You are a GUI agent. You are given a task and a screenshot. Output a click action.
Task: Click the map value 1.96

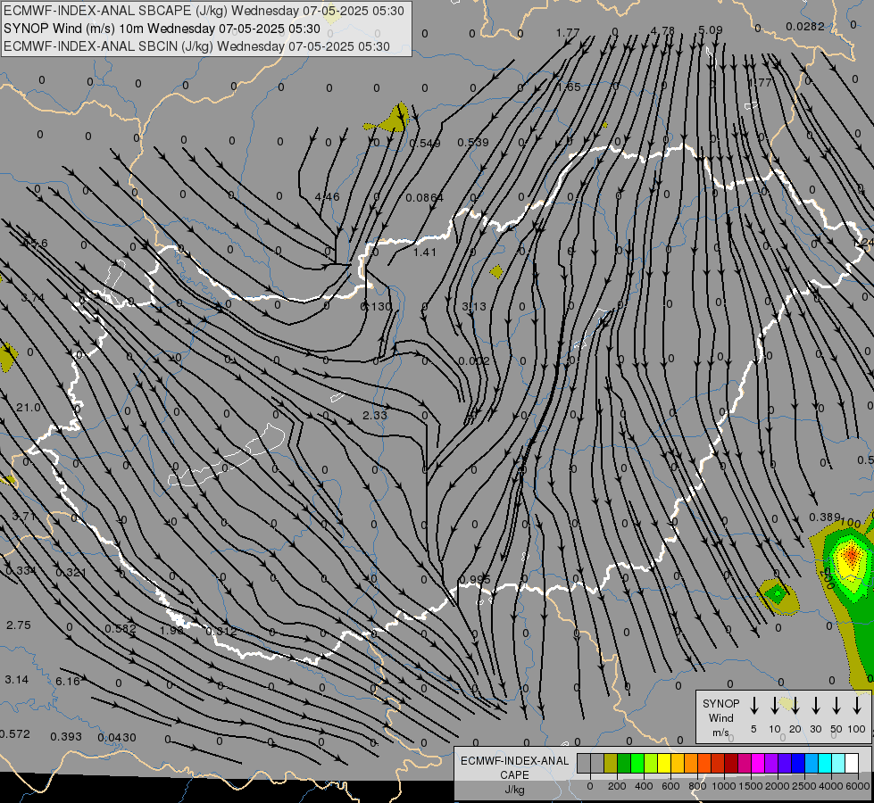(x=171, y=630)
